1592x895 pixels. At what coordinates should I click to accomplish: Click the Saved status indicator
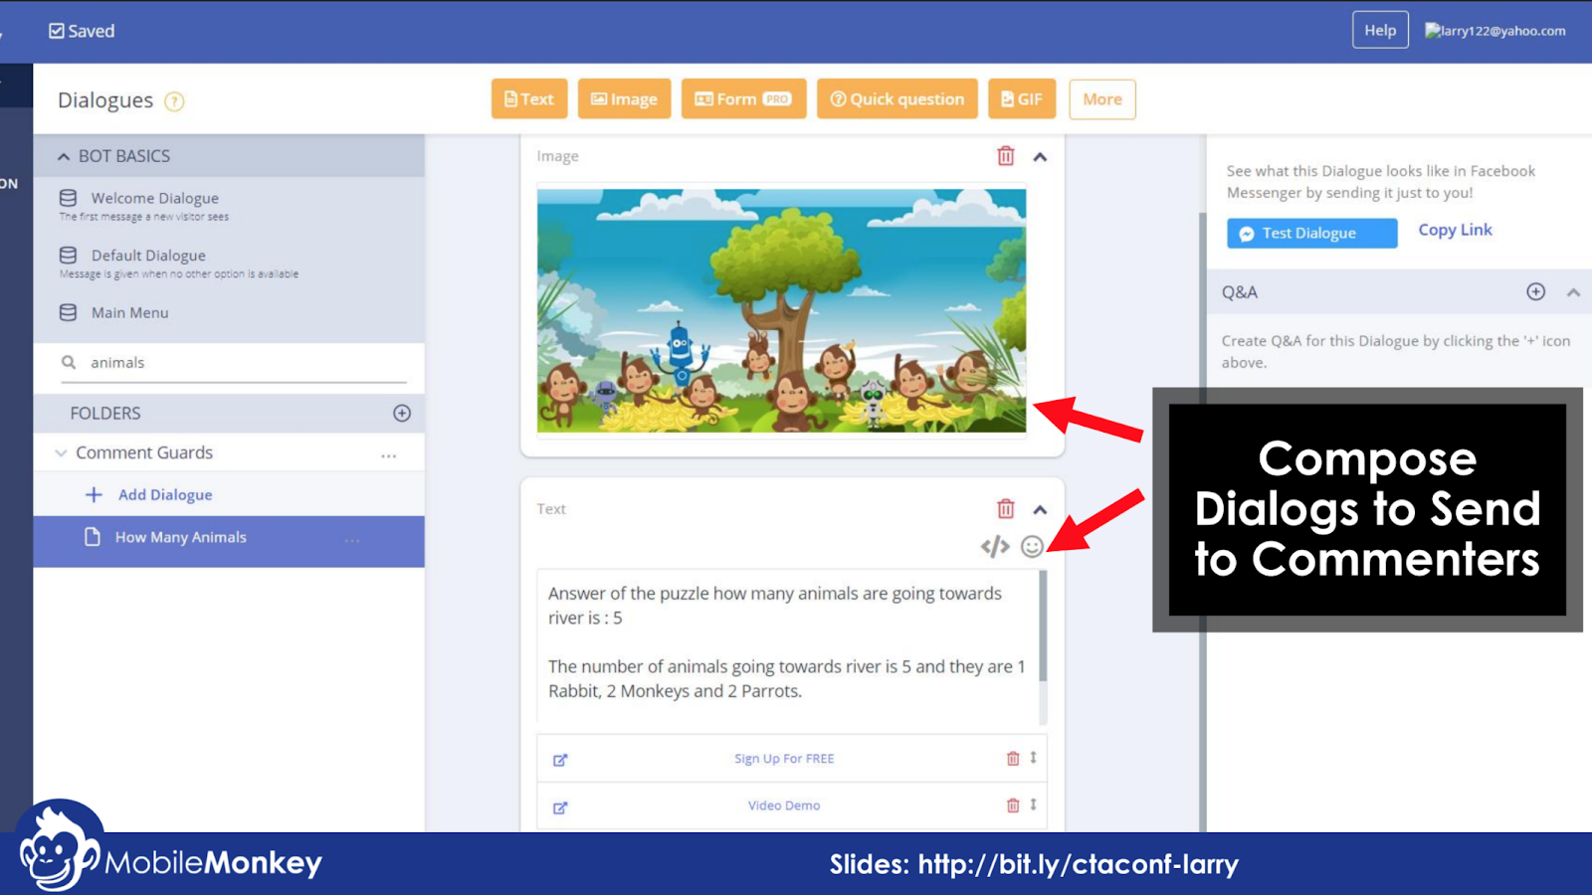pyautogui.click(x=82, y=31)
